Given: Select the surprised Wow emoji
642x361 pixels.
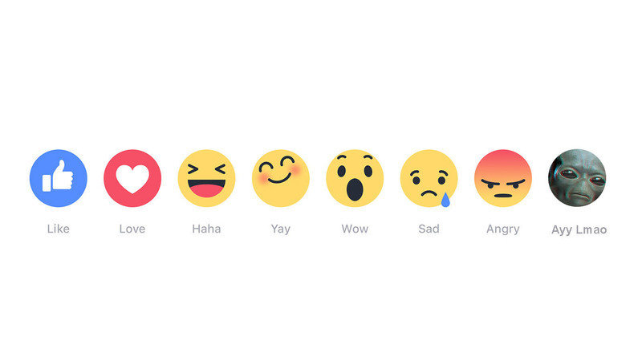Looking at the screenshot, I should [x=355, y=178].
